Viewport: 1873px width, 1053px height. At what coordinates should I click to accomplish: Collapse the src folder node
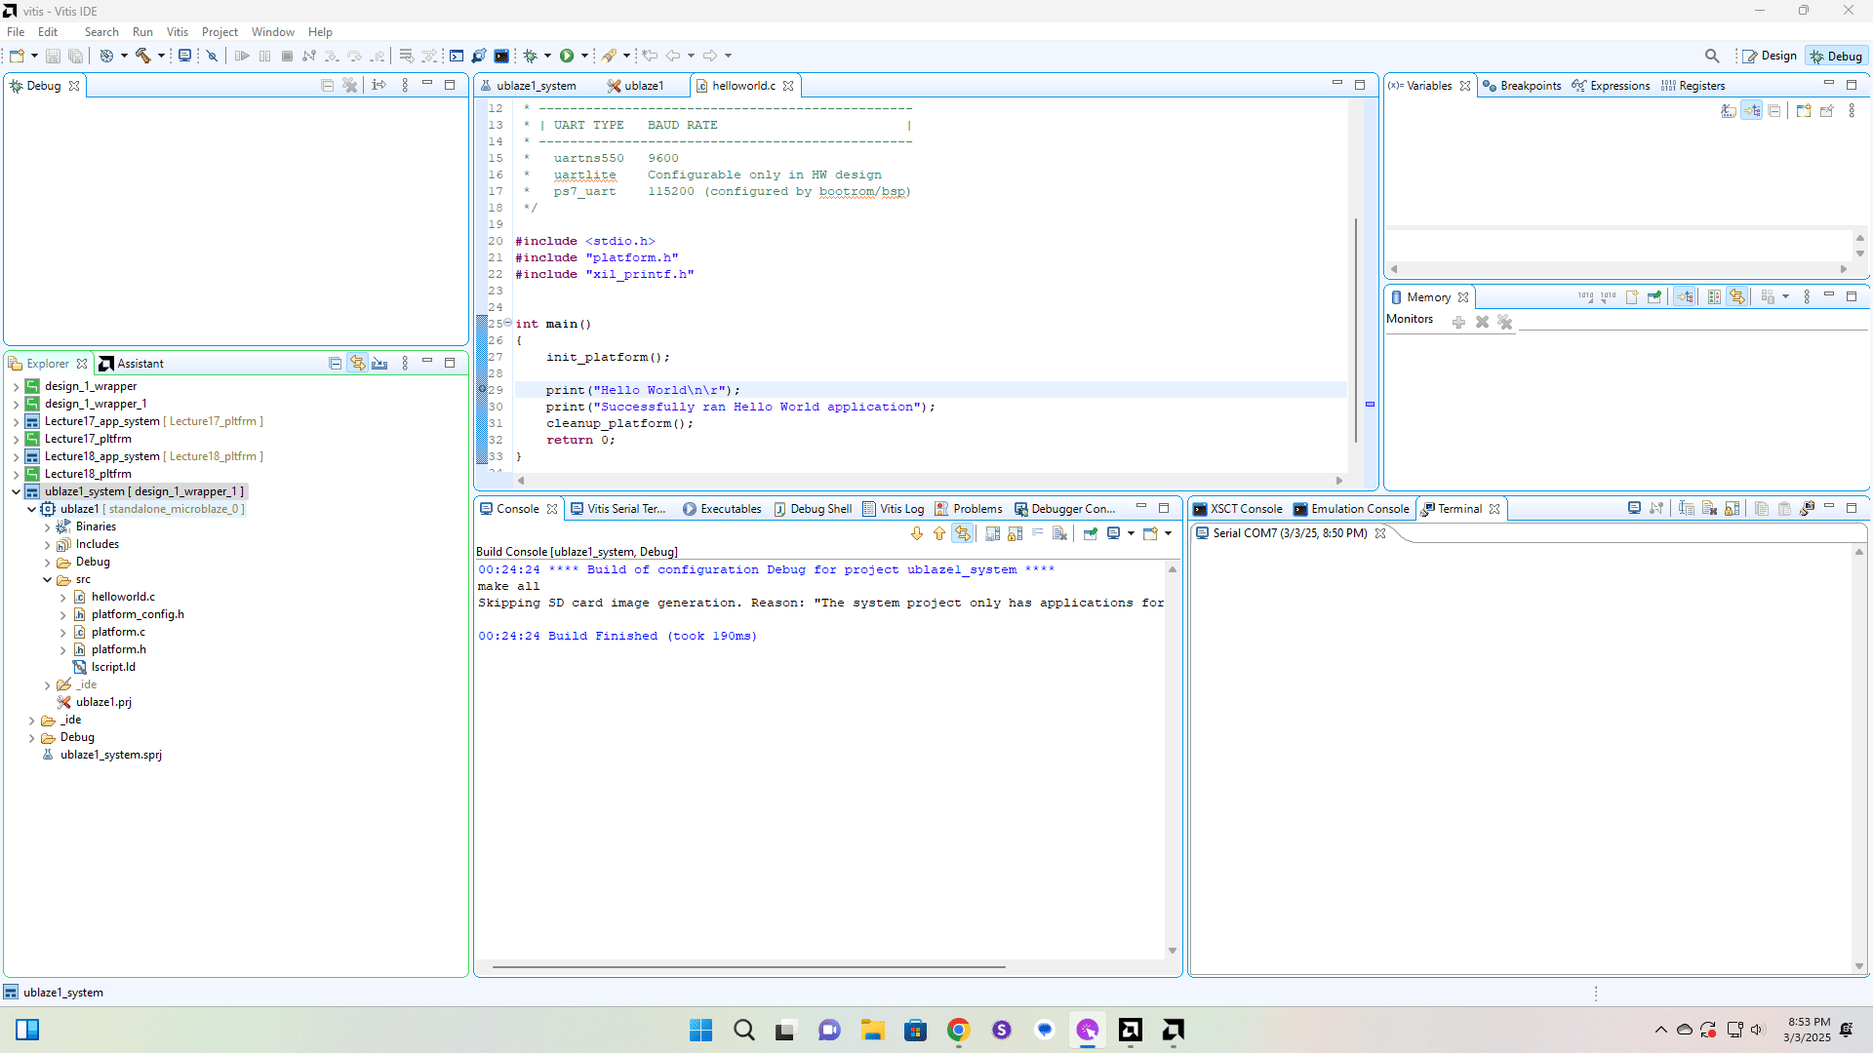[x=47, y=579]
